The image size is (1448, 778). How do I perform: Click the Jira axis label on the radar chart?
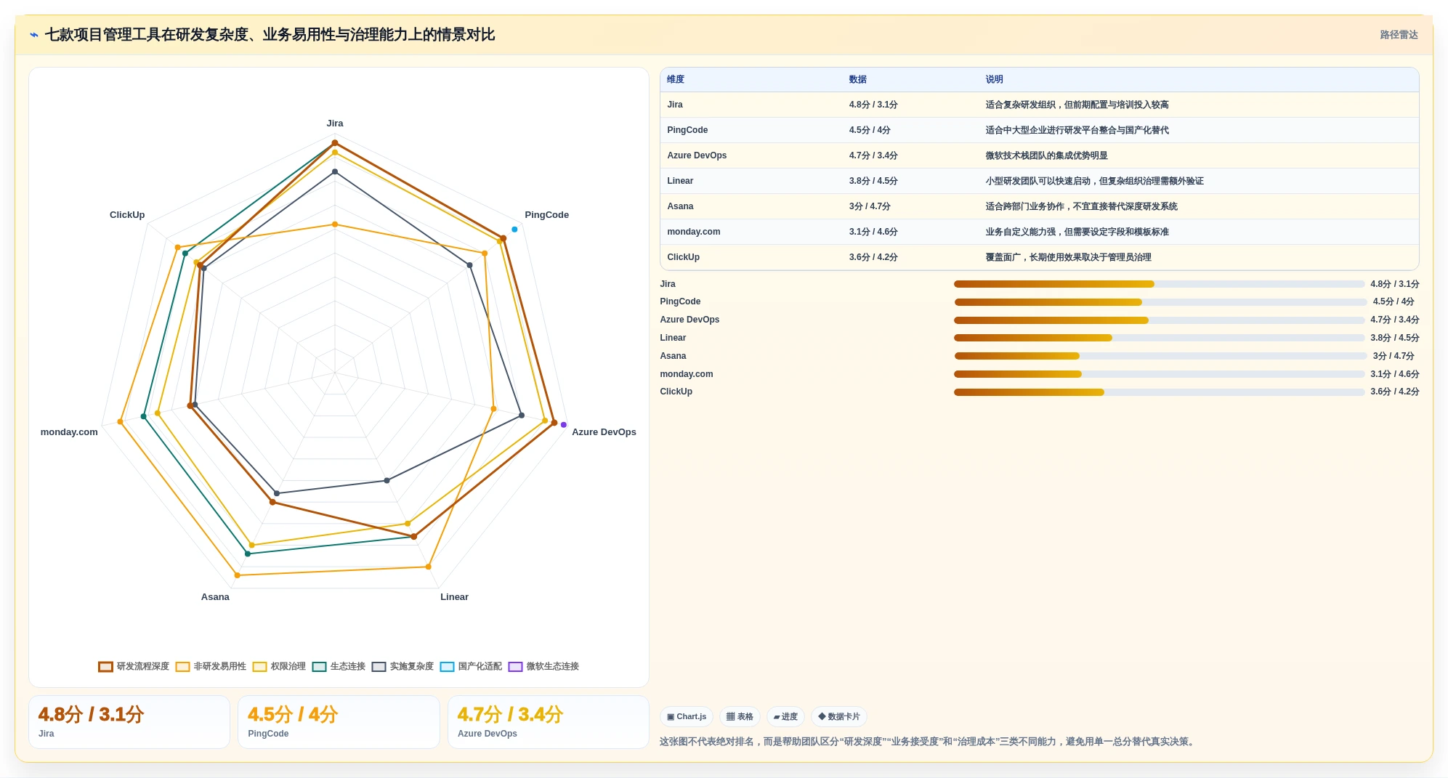pos(335,123)
